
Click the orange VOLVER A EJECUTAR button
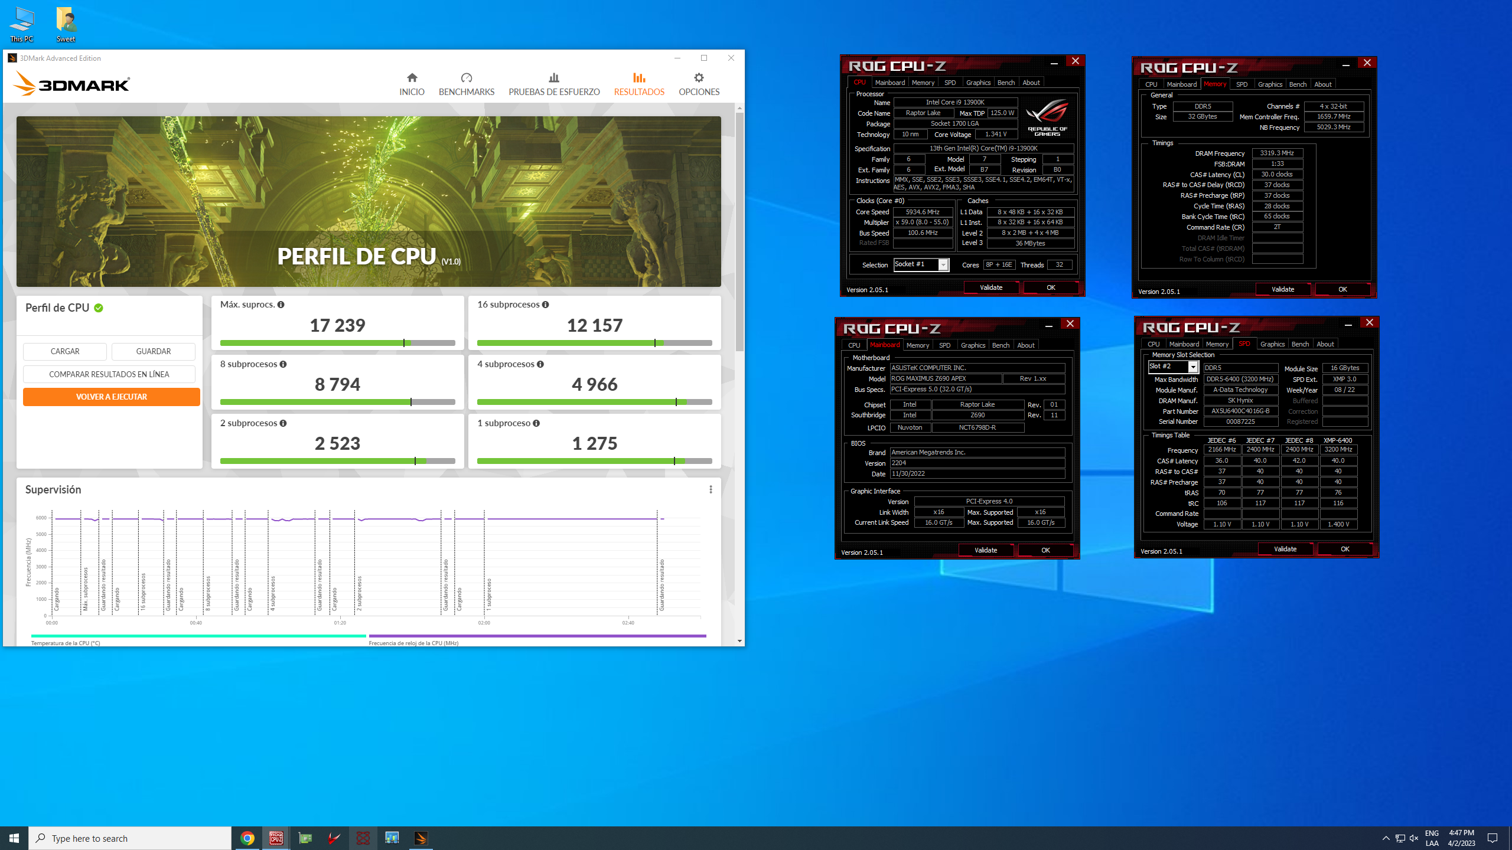click(112, 397)
